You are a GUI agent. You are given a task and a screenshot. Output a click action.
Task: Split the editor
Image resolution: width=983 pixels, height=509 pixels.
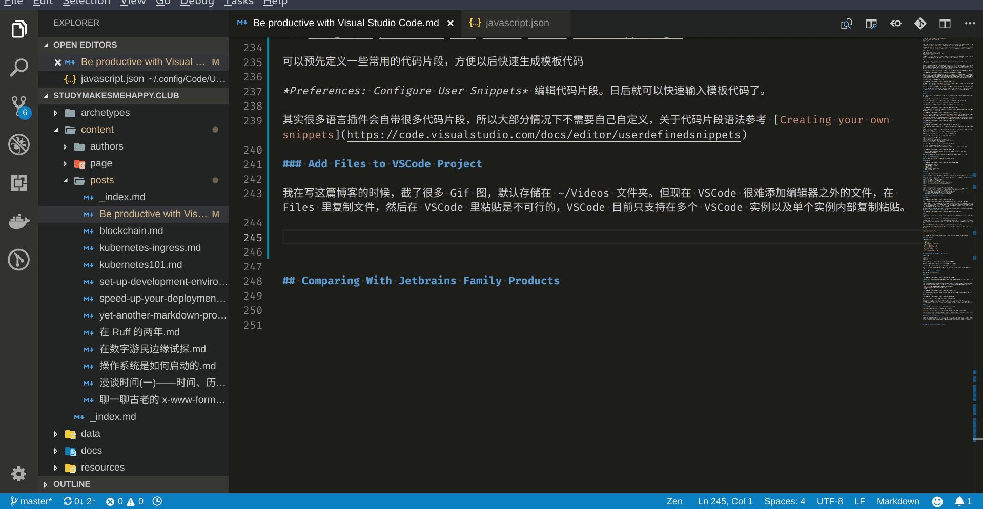(x=945, y=24)
